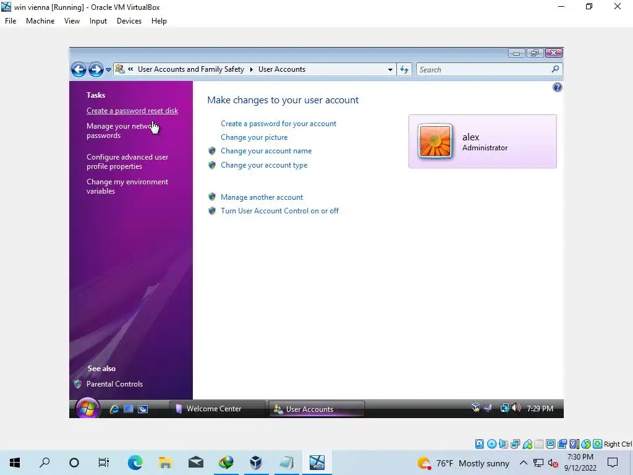Open the host notification center icon
Viewport: 633px width, 475px height.
point(613,463)
